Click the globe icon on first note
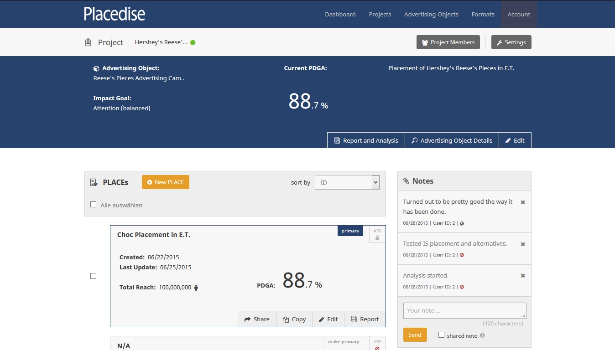The image size is (615, 350). pyautogui.click(x=462, y=223)
